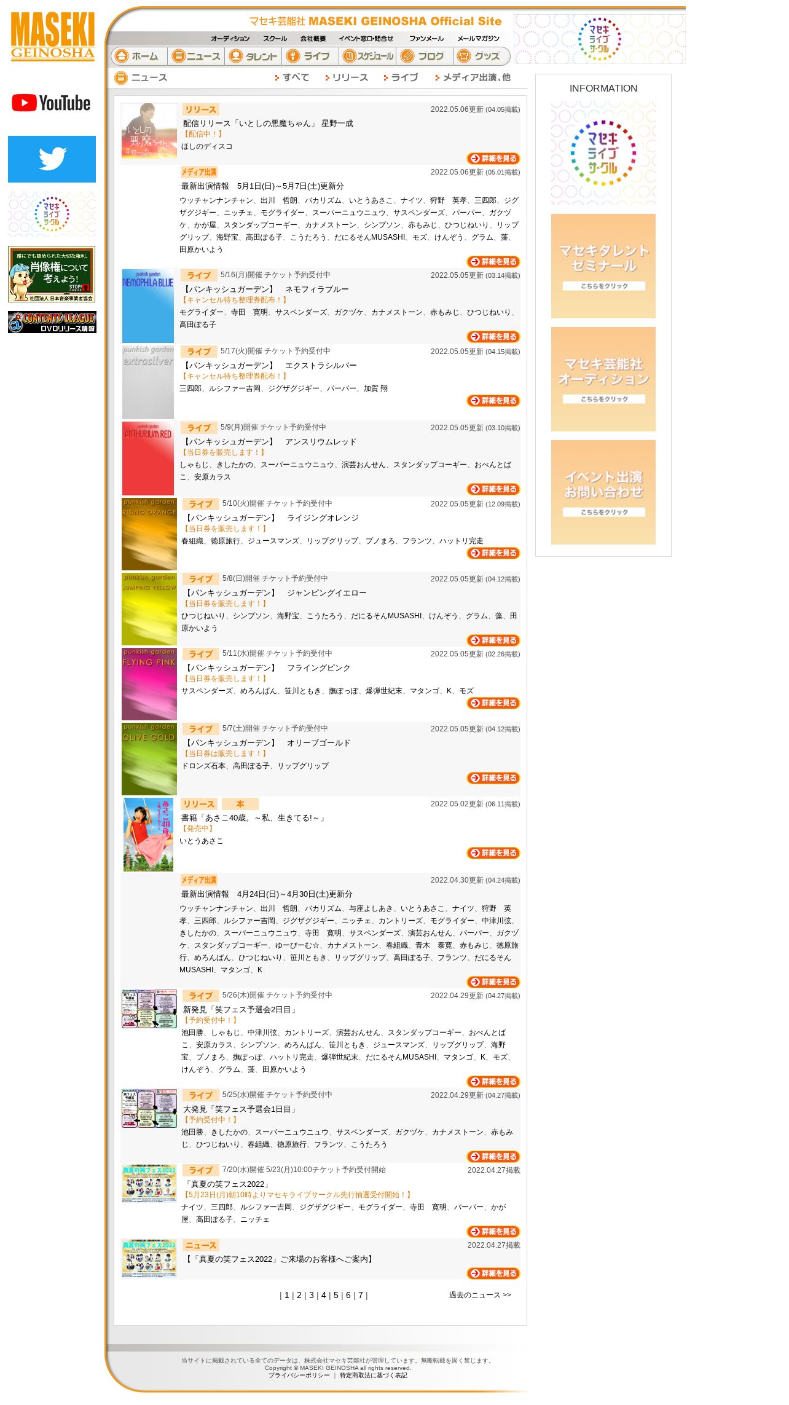Open the Maseki Live Circle banner in the left sidebar
Image resolution: width=789 pixels, height=1405 pixels.
(52, 214)
